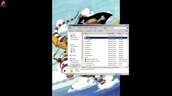Click the file list vertical scrollbar down arrow

(x=128, y=66)
